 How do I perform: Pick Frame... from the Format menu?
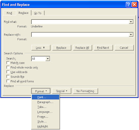[x=46, y=117]
